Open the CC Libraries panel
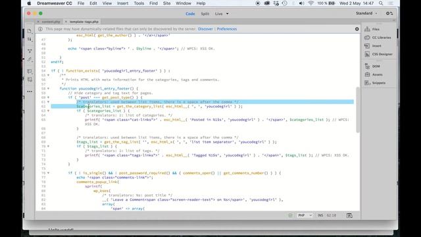 [x=378, y=38]
